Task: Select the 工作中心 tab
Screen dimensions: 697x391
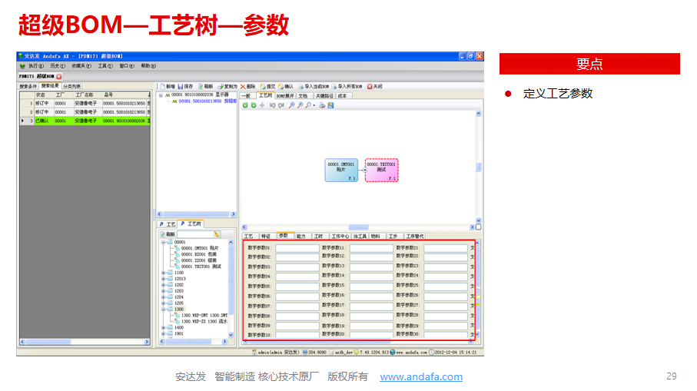Action: (x=340, y=236)
